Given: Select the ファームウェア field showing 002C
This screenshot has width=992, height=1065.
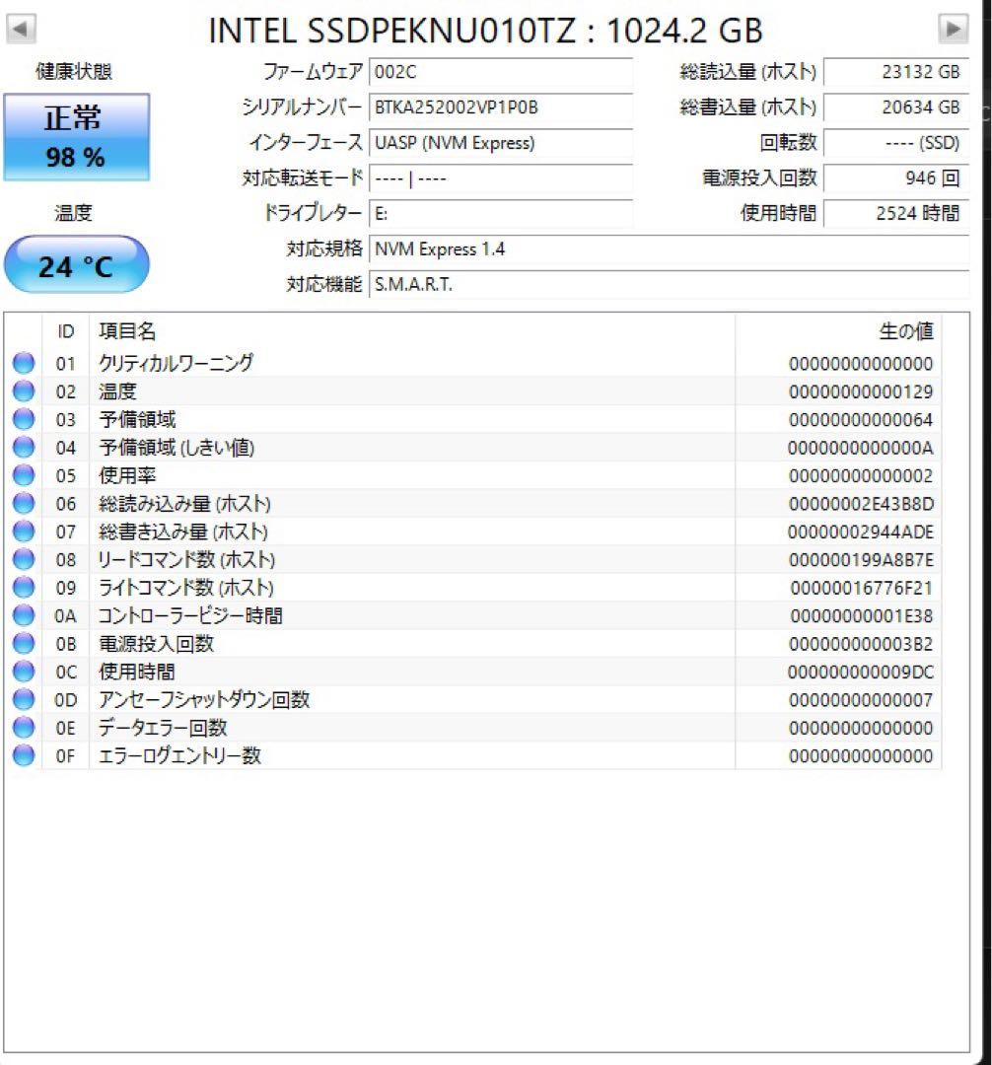Looking at the screenshot, I should [x=501, y=71].
